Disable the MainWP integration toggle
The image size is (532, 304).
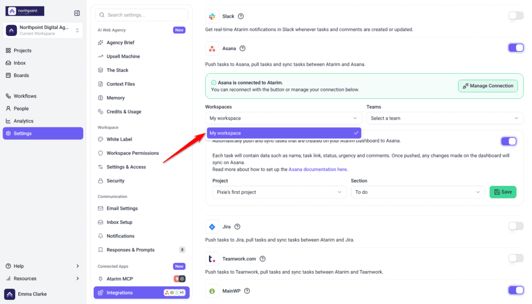click(516, 290)
